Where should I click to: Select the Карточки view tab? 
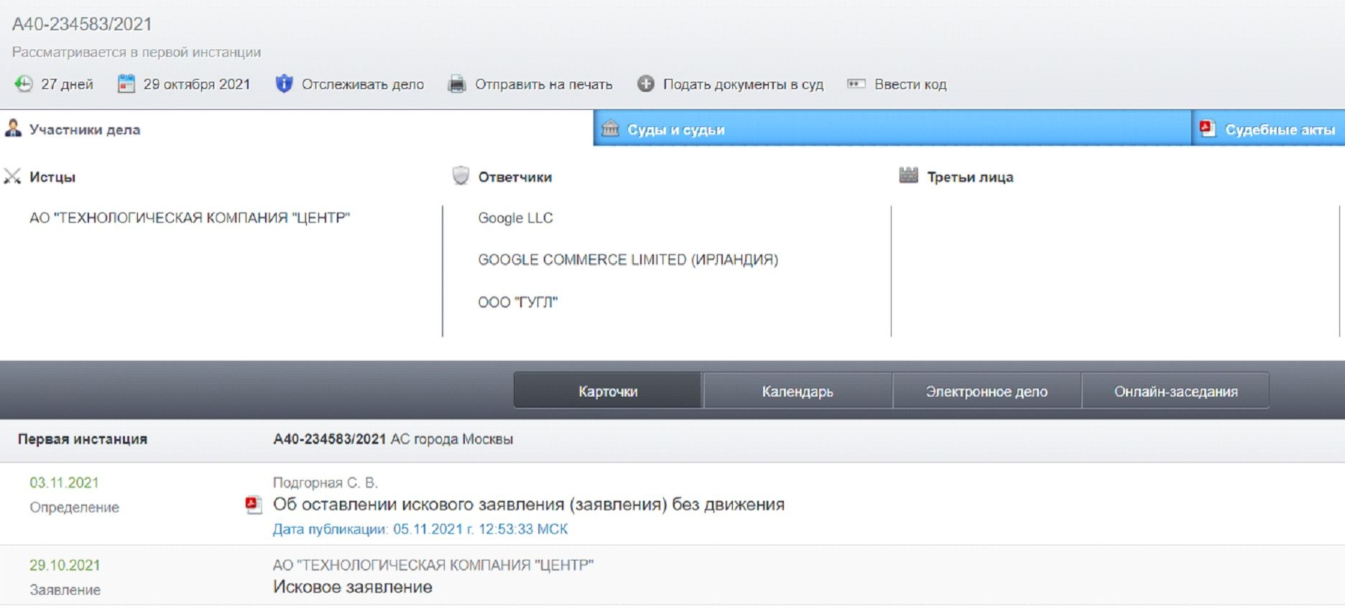tap(608, 391)
